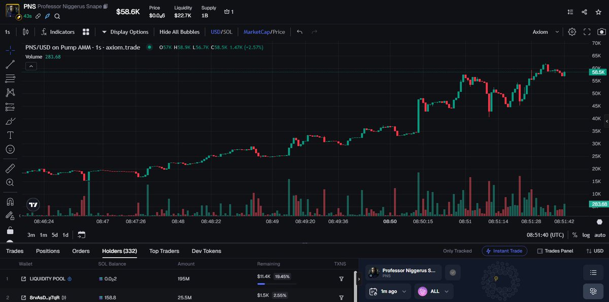Open the emoji and icons tool
Screen dimensions: 609x302
(10, 149)
